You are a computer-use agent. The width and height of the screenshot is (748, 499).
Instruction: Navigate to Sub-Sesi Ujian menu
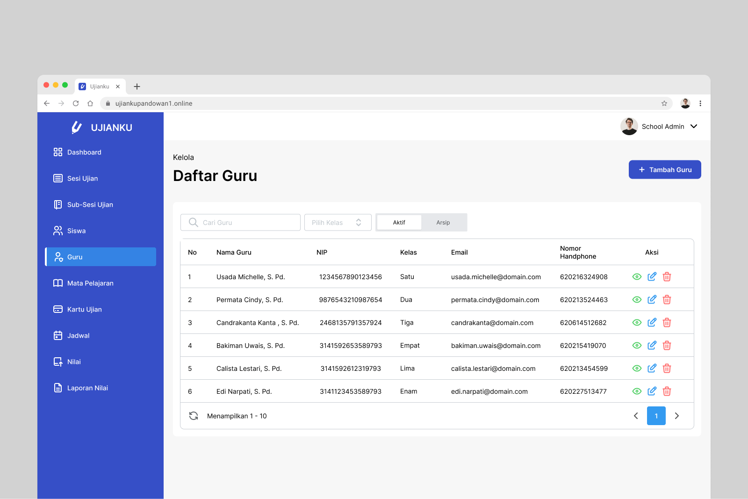pos(90,205)
